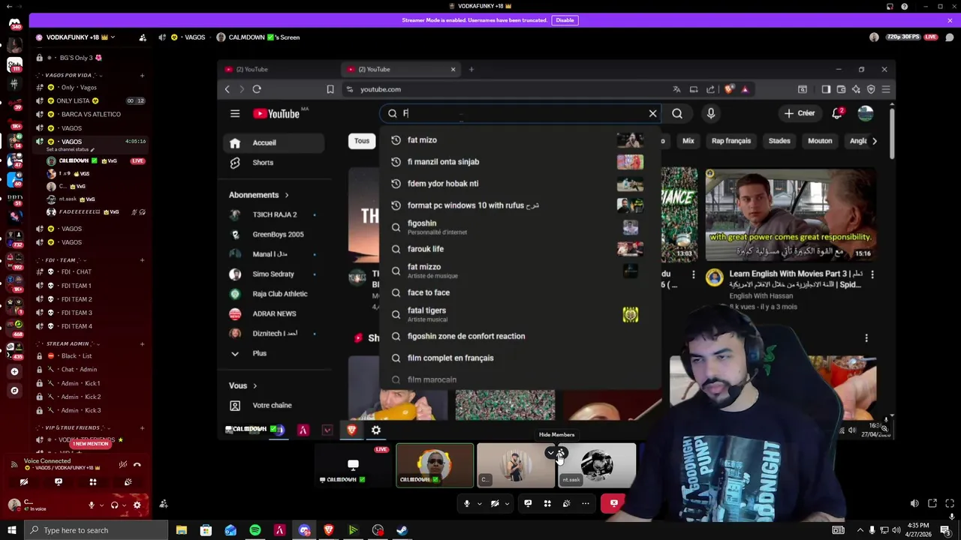
Task: Enter full screen for the stream
Action: (950, 504)
